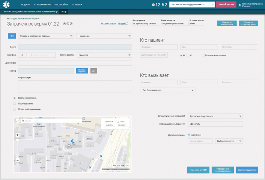Open the organization selector in header
Screen dimensions: 265x180
pos(192,4)
